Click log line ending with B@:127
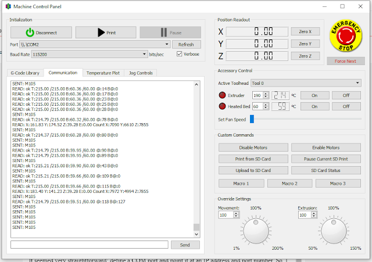This screenshot has width=372, height=262. (69, 202)
